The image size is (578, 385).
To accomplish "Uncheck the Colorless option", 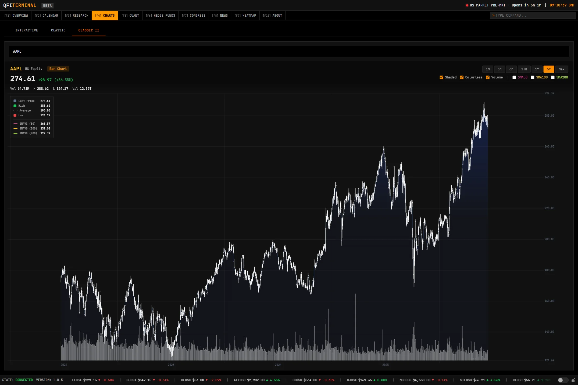I will tap(462, 77).
